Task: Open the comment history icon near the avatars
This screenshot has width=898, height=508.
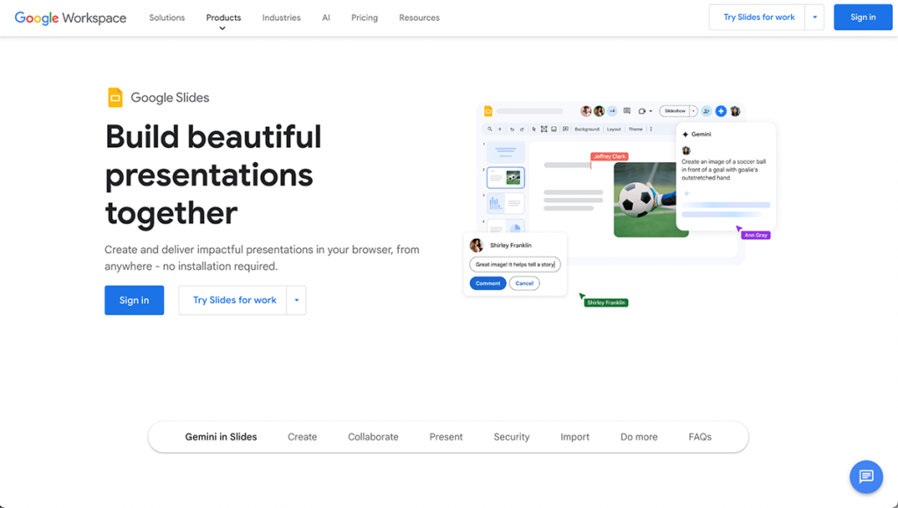Action: tap(627, 110)
